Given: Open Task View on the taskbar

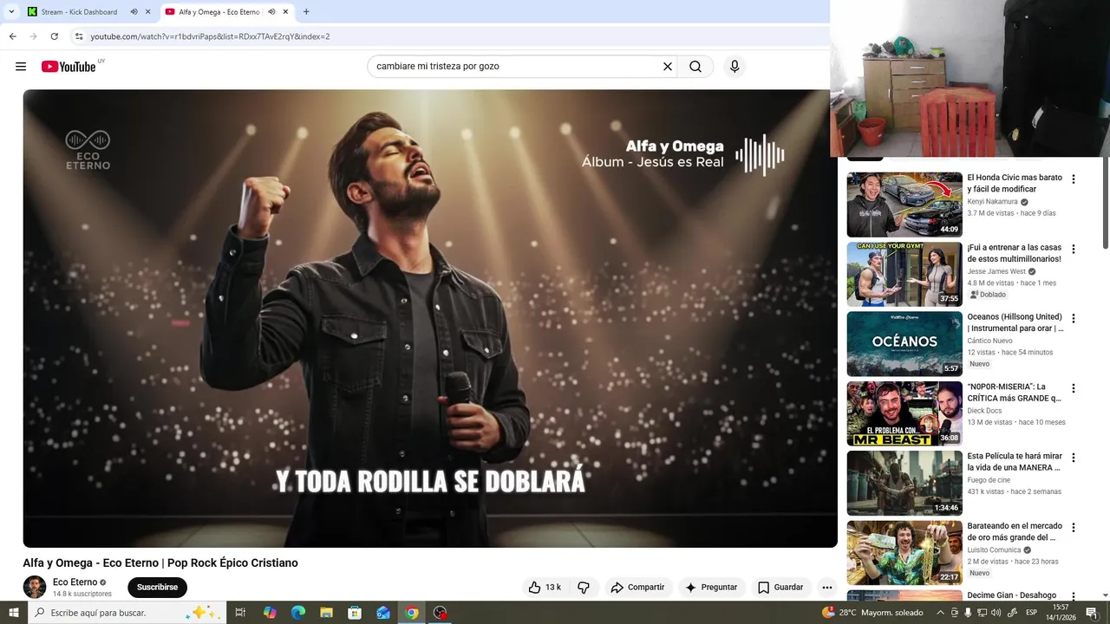Looking at the screenshot, I should tap(240, 613).
